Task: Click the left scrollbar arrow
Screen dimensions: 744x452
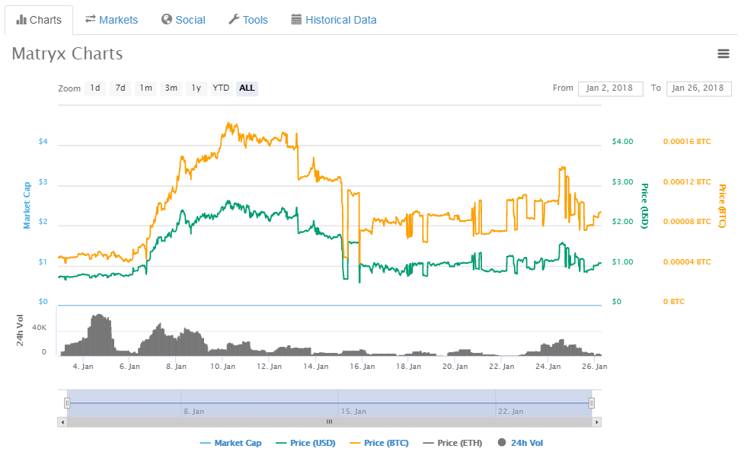Action: tap(62, 422)
